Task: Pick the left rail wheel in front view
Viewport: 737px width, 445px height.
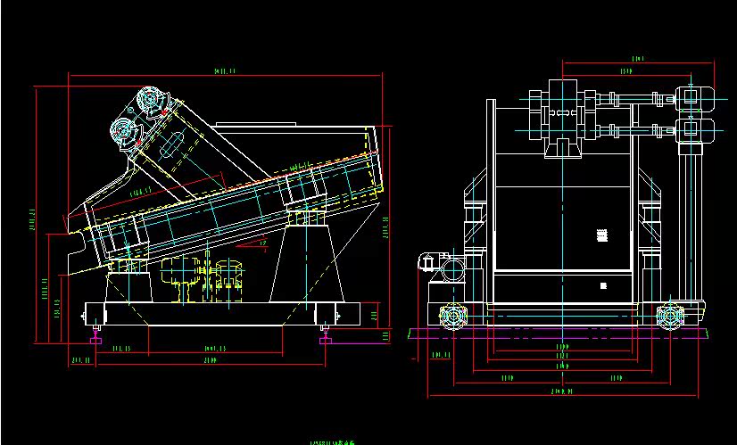Action: tap(452, 317)
